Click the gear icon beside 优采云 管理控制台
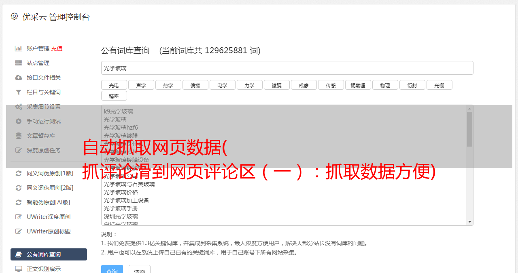This screenshot has width=518, height=273. pyautogui.click(x=14, y=17)
